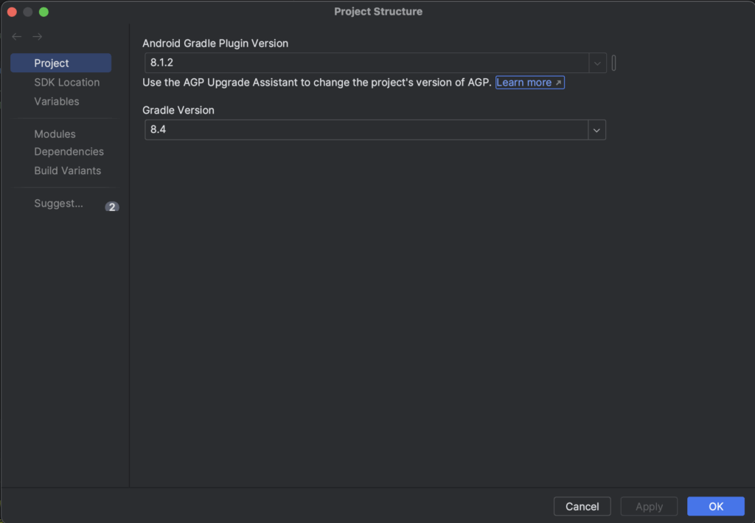Open Build Variants section
The image size is (755, 523).
[x=67, y=170]
